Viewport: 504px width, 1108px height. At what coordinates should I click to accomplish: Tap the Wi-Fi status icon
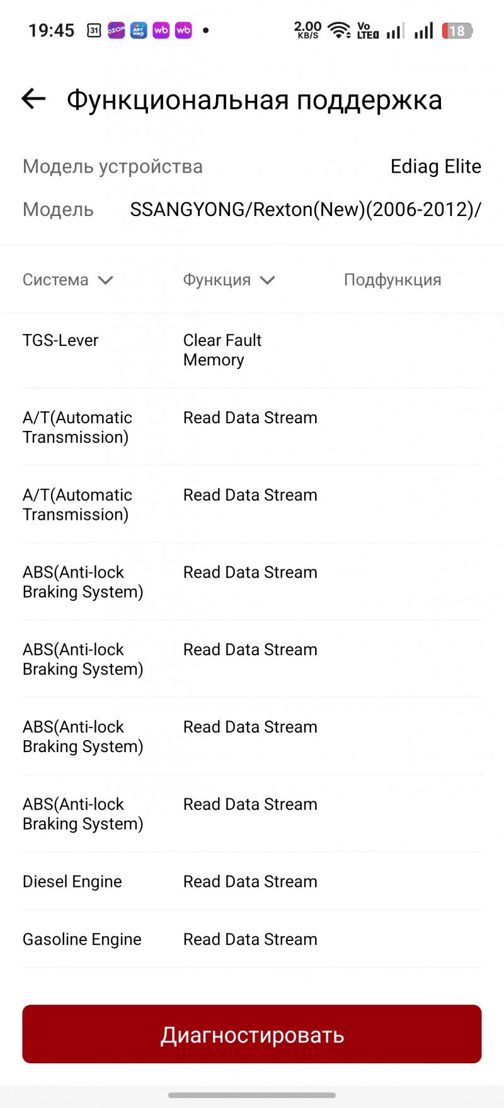click(x=339, y=30)
